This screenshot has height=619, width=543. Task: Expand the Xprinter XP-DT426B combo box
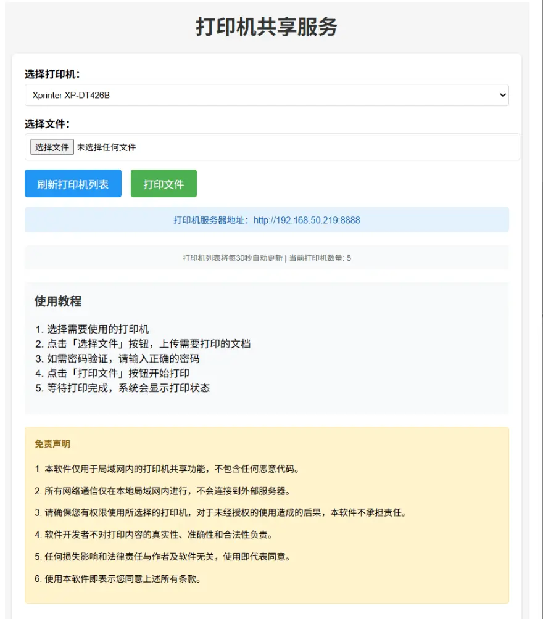pos(266,95)
